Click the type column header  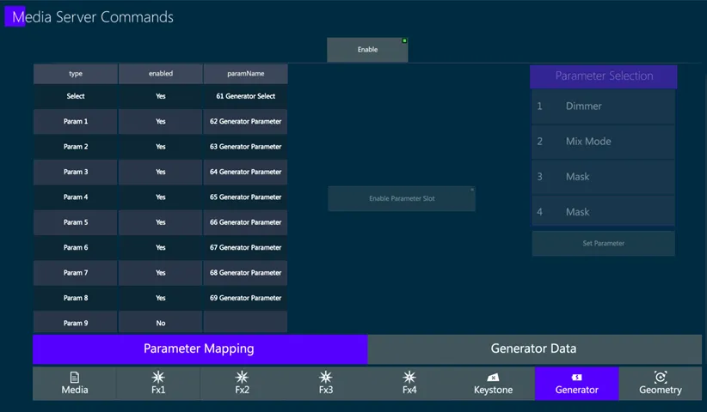point(76,74)
